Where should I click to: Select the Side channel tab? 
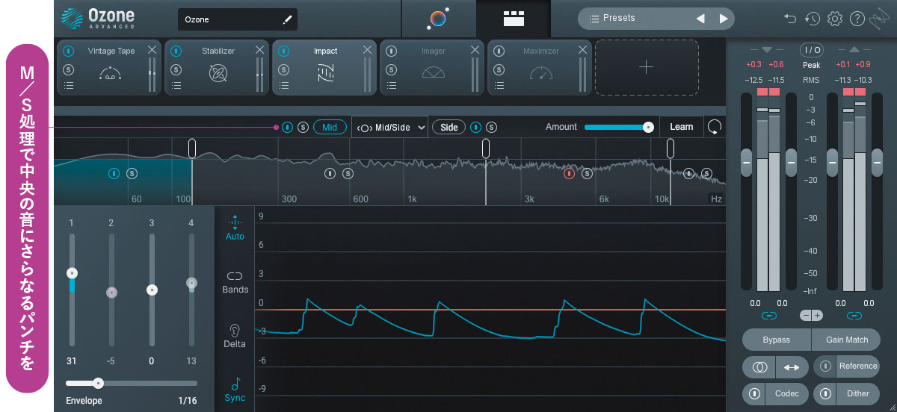(449, 127)
